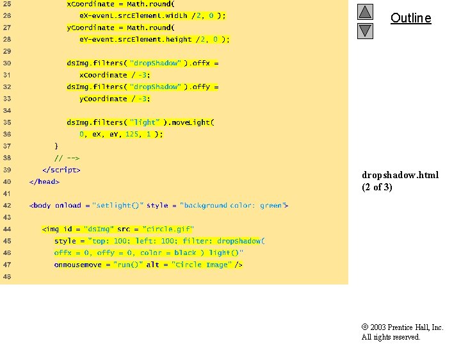Click code 'yCoordinate / -3;'
Viewport: 461px width, 346px height.
pyautogui.click(x=115, y=99)
